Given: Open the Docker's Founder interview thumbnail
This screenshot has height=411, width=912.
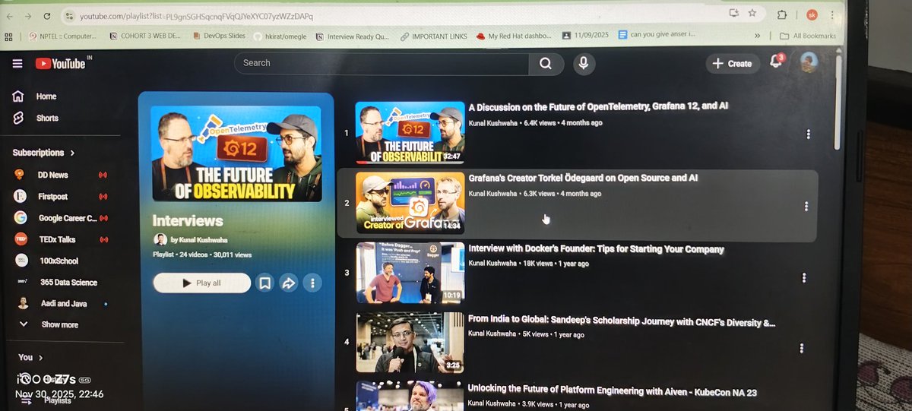Looking at the screenshot, I should click(410, 273).
